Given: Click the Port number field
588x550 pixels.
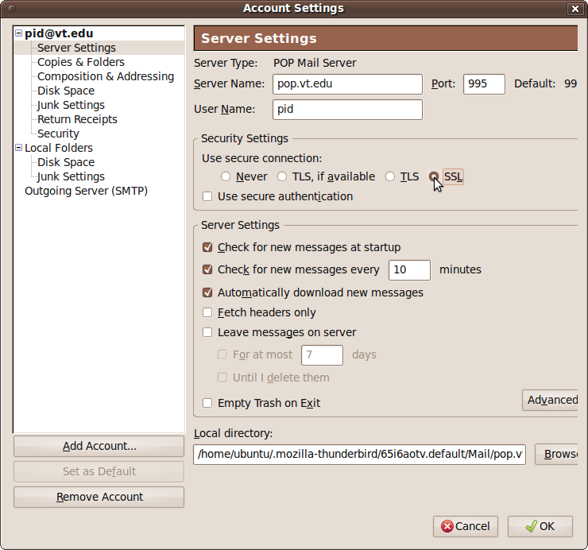Looking at the screenshot, I should [x=483, y=84].
